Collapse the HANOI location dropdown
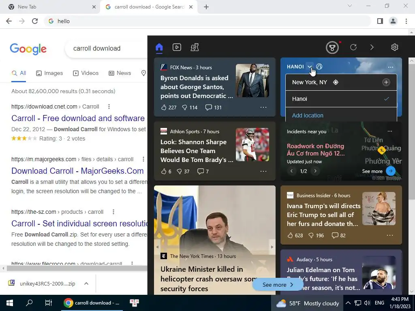This screenshot has width=415, height=311. pyautogui.click(x=310, y=67)
